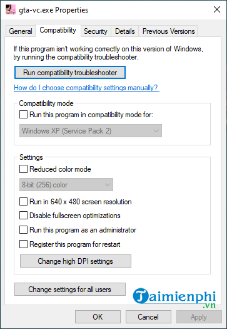Click Run compatibility troubleshooter button
Screen dimensions: 227x329
(x=70, y=73)
